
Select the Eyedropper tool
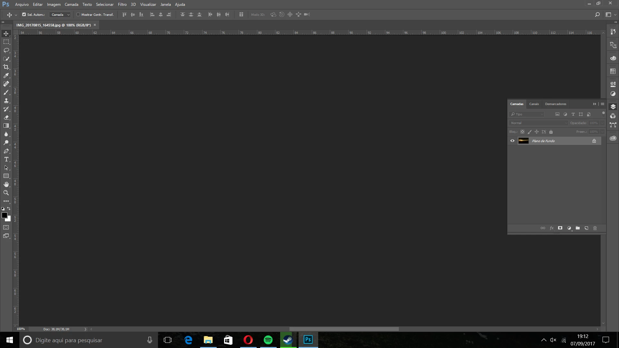pyautogui.click(x=6, y=75)
